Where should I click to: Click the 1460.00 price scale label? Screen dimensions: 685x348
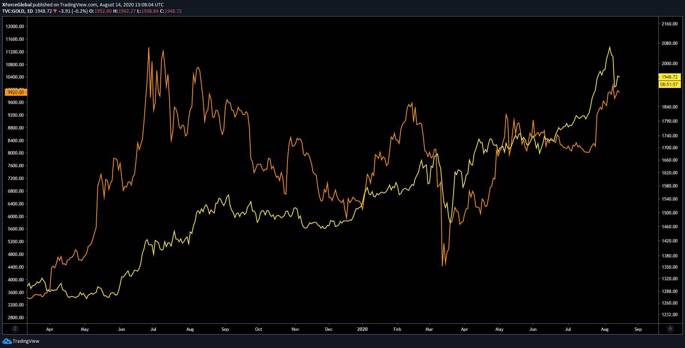(x=670, y=227)
